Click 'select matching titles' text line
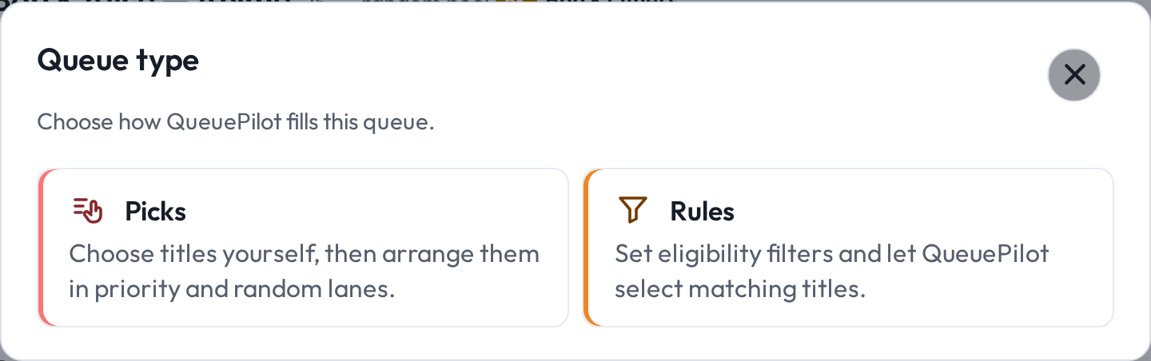The height and width of the screenshot is (361, 1151). point(741,288)
